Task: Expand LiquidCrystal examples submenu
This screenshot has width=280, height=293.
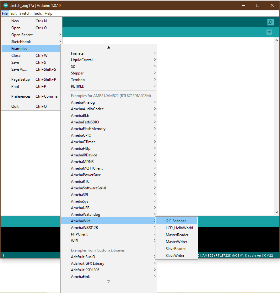Action: [x=109, y=60]
